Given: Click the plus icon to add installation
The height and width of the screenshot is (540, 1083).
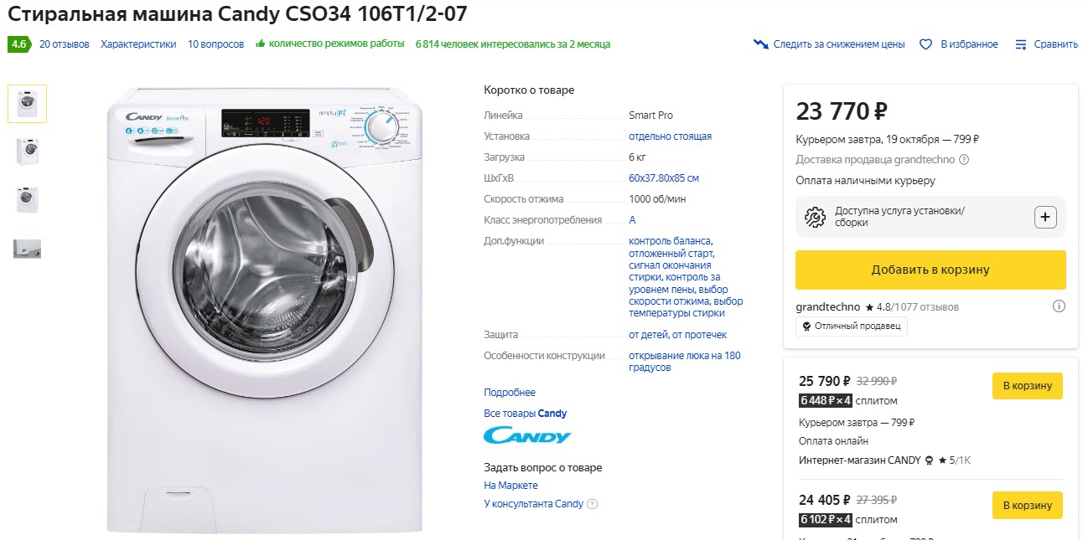Looking at the screenshot, I should tap(1045, 217).
